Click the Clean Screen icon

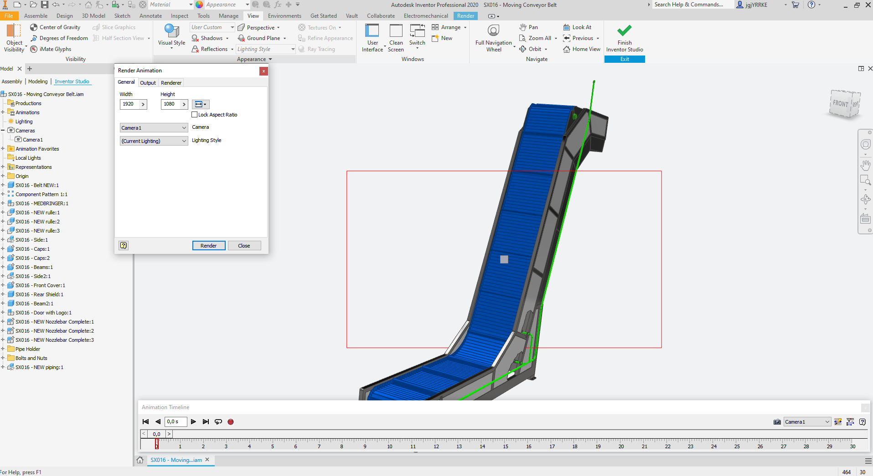click(x=396, y=31)
